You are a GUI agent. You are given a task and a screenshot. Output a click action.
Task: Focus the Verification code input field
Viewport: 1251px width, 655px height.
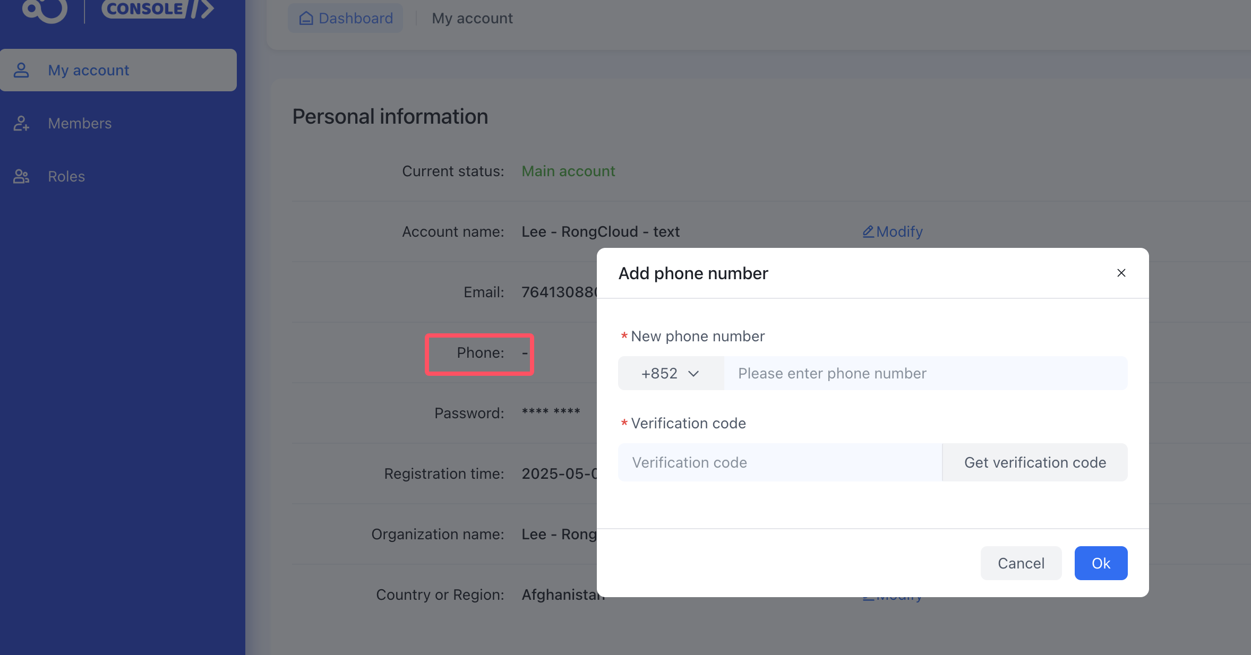[779, 462]
